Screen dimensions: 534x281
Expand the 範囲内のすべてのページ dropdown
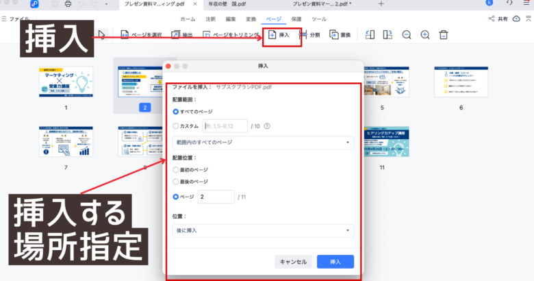coord(262,143)
